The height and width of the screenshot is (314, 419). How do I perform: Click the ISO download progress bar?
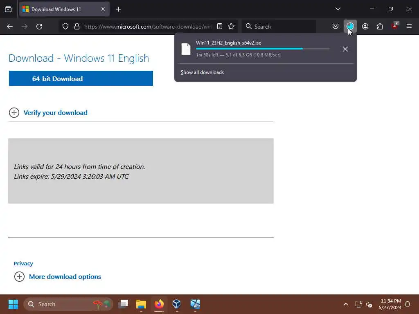point(263,49)
